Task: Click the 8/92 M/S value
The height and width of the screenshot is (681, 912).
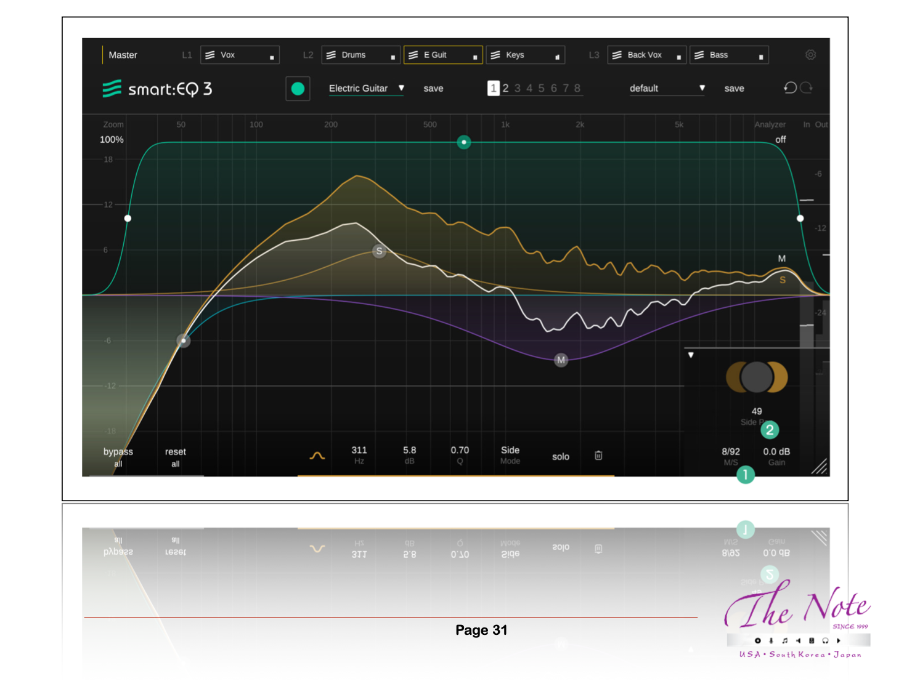Action: (x=731, y=451)
